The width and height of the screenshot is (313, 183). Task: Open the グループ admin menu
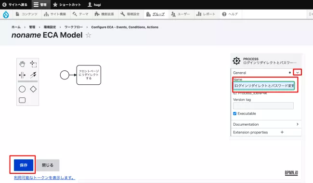(x=156, y=14)
